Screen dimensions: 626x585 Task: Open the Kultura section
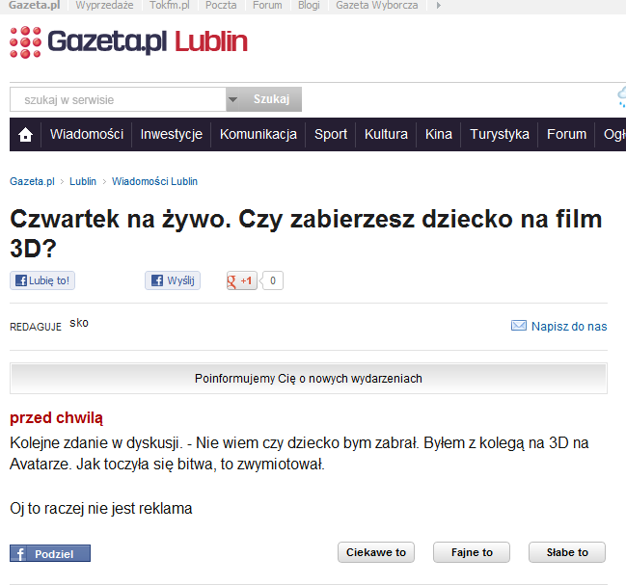click(386, 135)
